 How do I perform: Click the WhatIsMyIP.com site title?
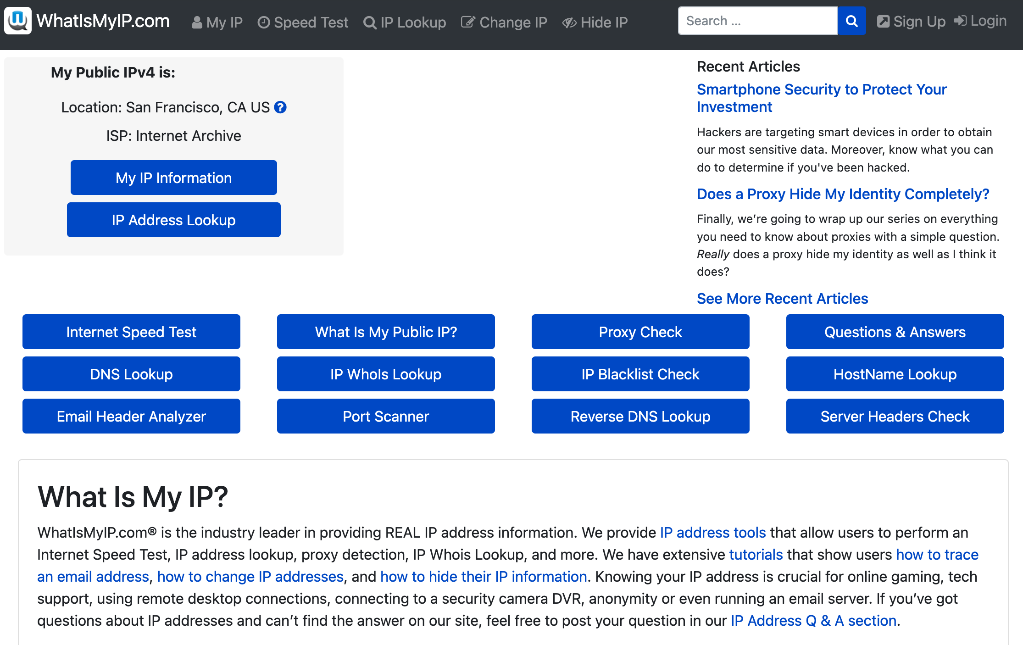pyautogui.click(x=103, y=21)
